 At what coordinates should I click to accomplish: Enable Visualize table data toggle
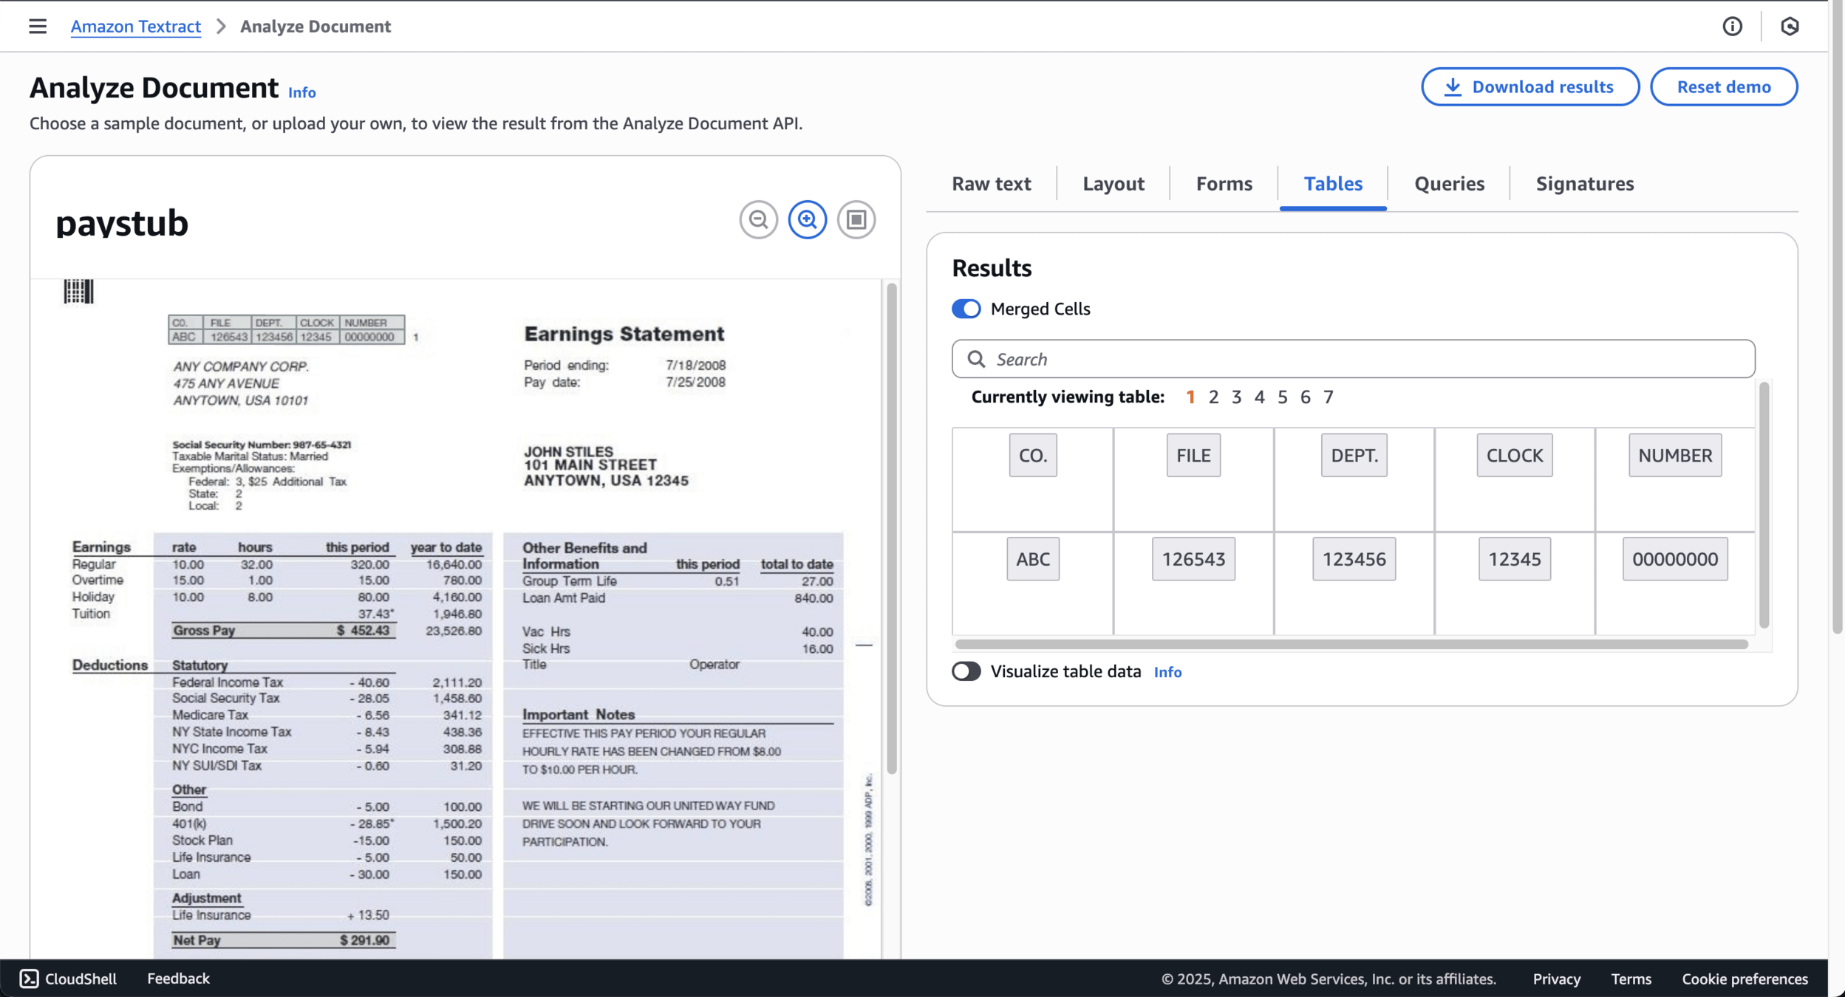[x=966, y=671]
